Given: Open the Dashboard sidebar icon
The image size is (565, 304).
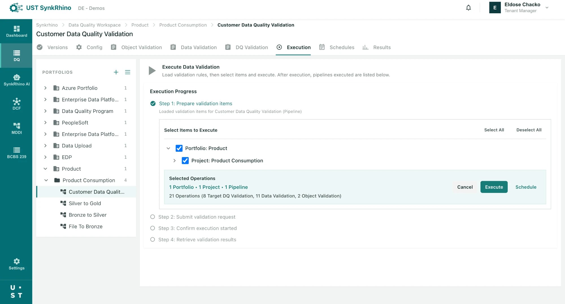Looking at the screenshot, I should tap(16, 31).
